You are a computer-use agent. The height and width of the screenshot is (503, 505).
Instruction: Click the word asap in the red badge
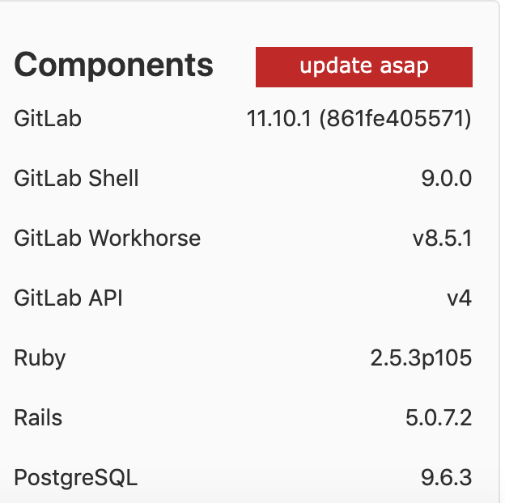point(404,67)
